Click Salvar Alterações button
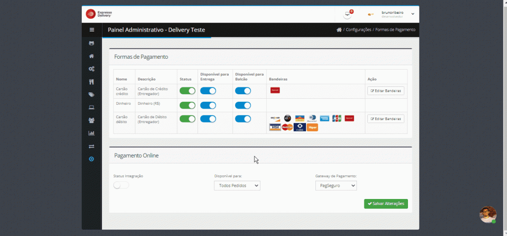Image resolution: width=507 pixels, height=236 pixels. (386, 204)
